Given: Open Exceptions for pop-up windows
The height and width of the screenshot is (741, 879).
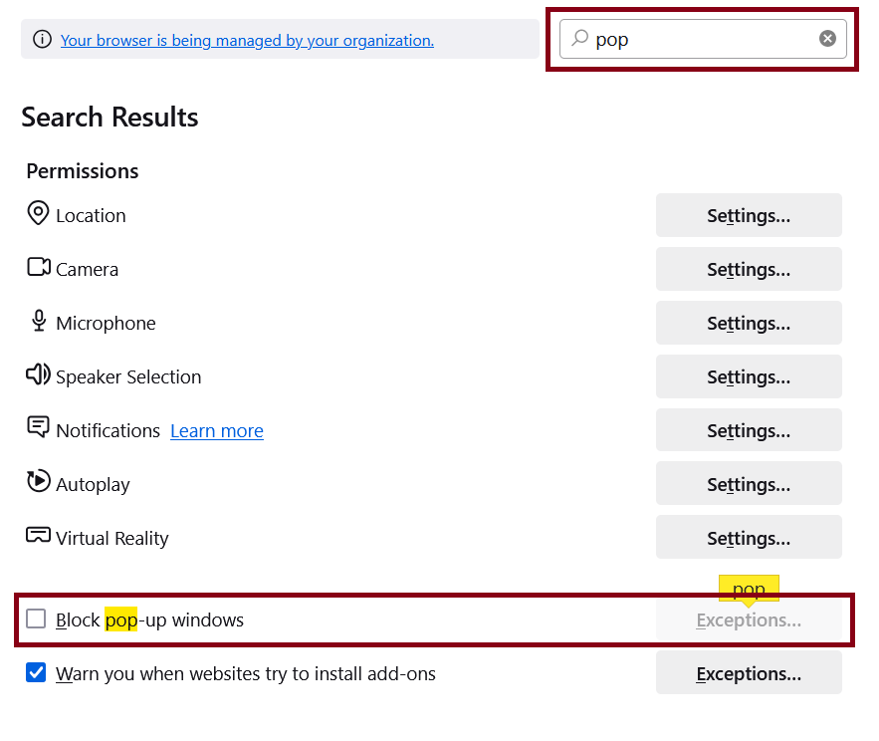Looking at the screenshot, I should tap(748, 618).
